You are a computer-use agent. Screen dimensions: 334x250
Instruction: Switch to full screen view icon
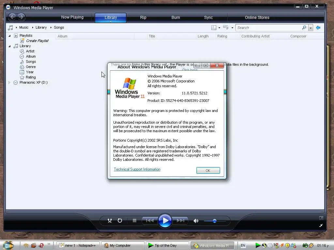tap(321, 218)
